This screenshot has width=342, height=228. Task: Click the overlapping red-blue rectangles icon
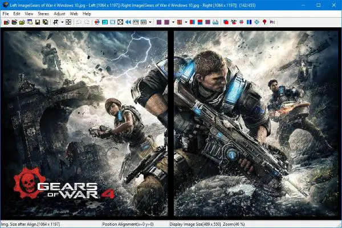tap(226, 22)
